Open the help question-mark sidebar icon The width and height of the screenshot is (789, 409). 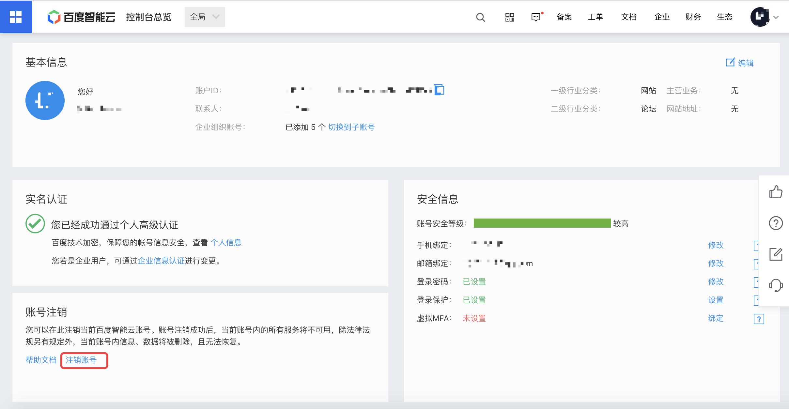(x=776, y=223)
